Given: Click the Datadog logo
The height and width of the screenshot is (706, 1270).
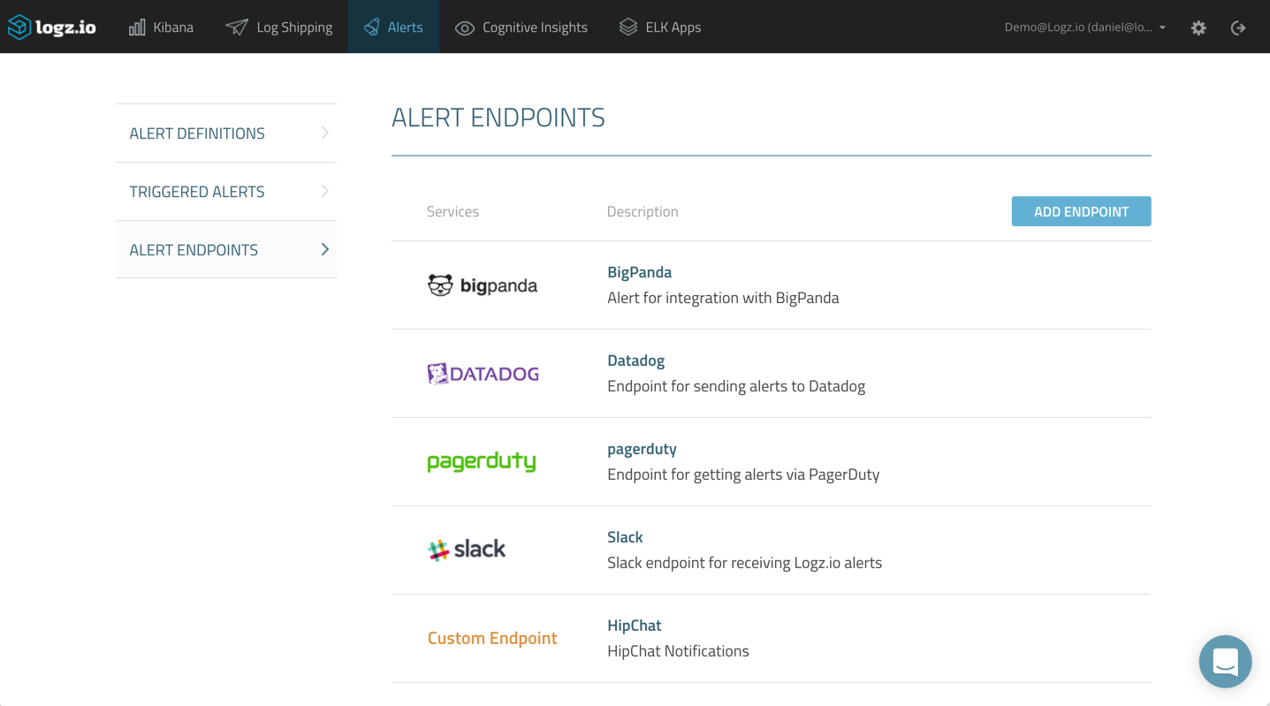Looking at the screenshot, I should pyautogui.click(x=483, y=374).
